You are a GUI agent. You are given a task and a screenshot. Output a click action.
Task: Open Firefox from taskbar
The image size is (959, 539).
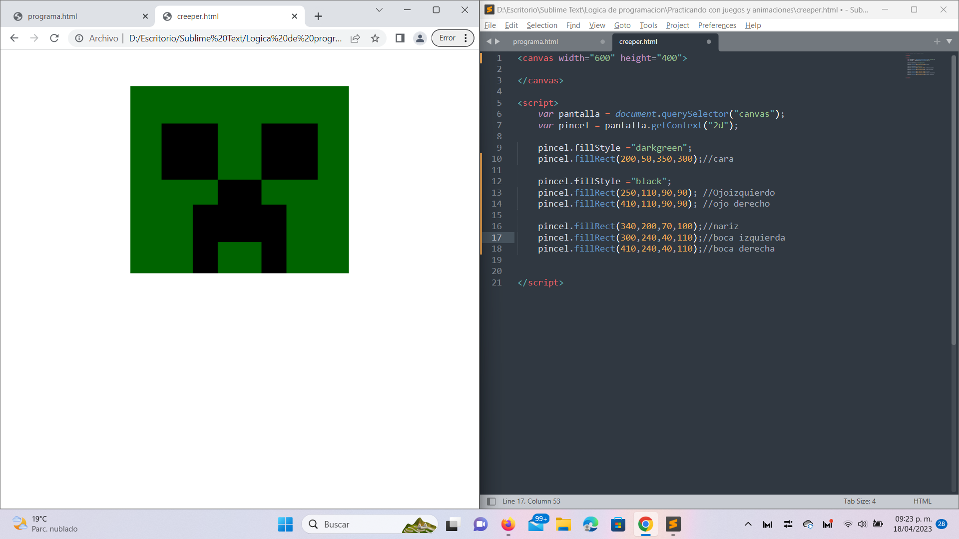pyautogui.click(x=508, y=524)
